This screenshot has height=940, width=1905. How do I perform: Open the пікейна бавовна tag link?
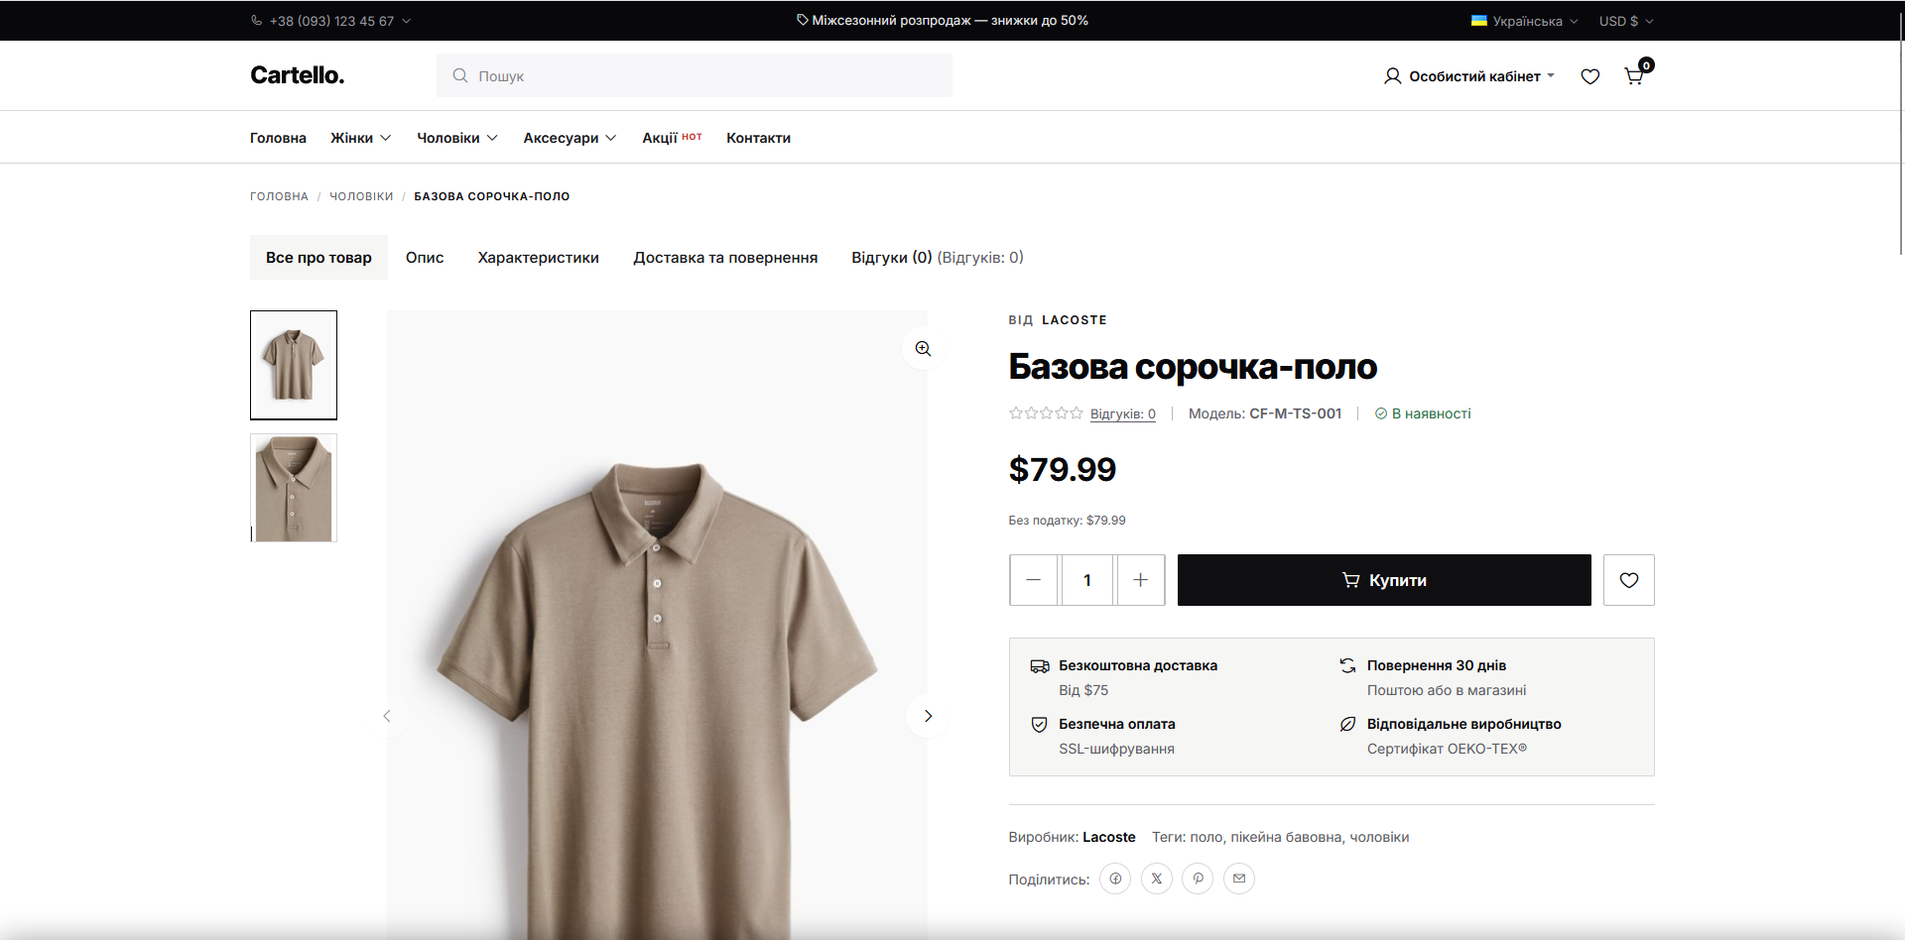pyautogui.click(x=1286, y=837)
